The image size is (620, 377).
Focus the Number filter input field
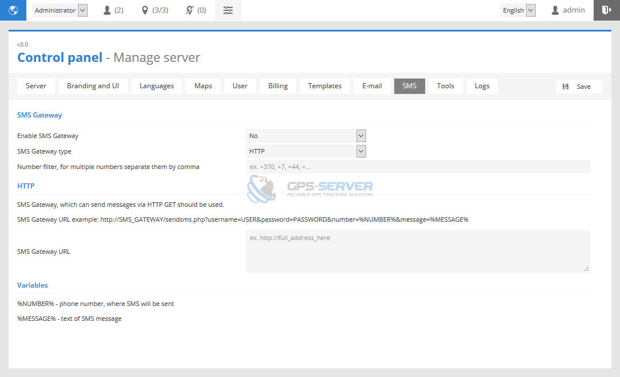click(x=418, y=167)
